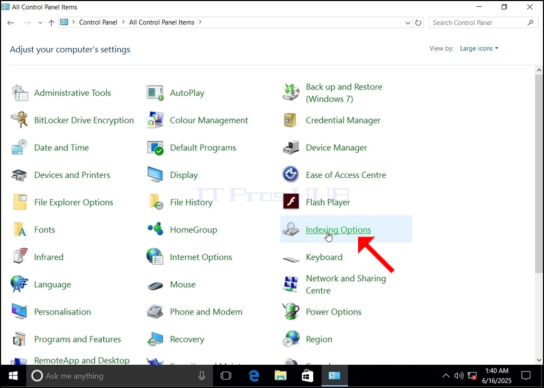The width and height of the screenshot is (544, 388).
Task: Open the Credential Manager safe icon
Action: pos(290,120)
